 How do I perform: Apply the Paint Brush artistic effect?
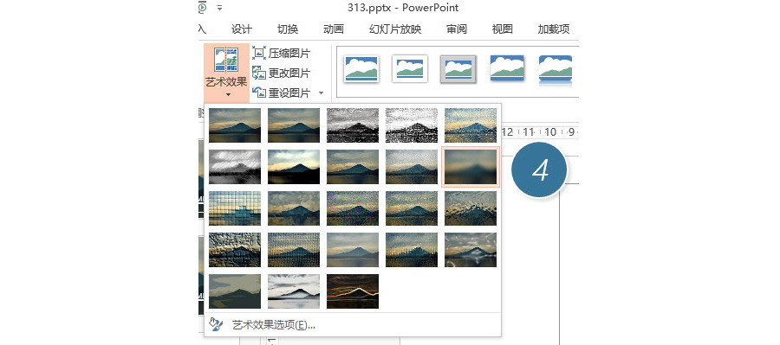click(x=353, y=167)
